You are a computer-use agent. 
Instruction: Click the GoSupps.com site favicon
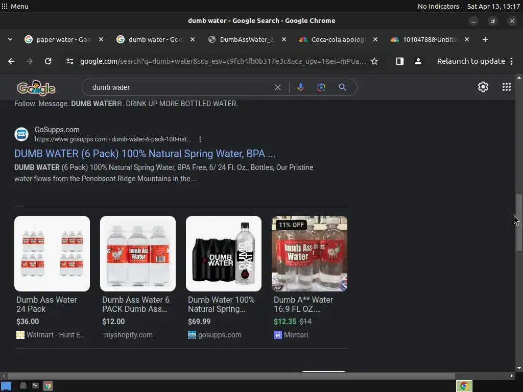point(21,134)
